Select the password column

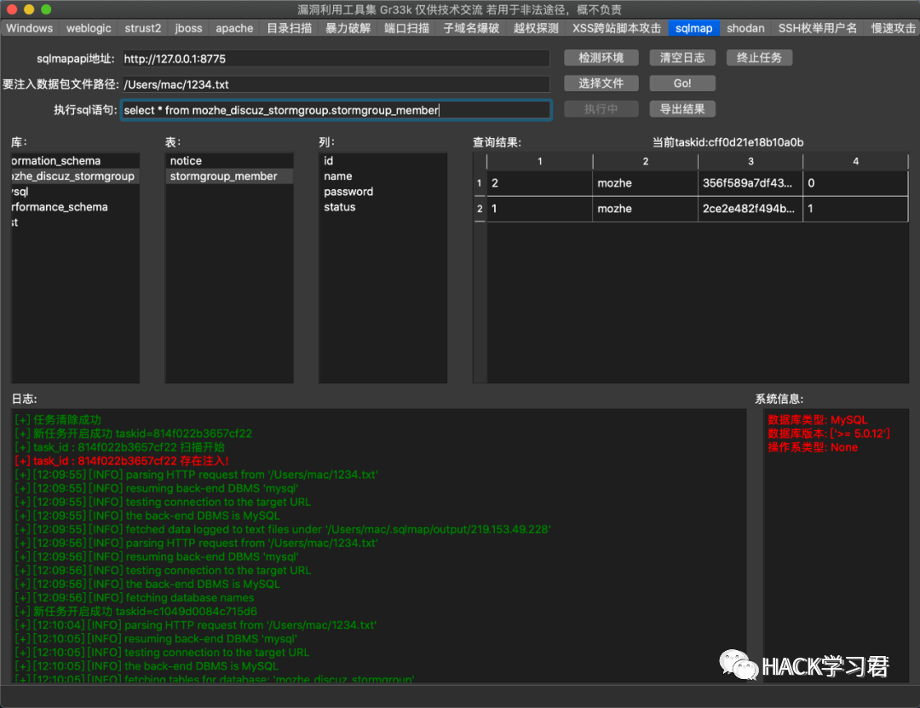pyautogui.click(x=382, y=192)
